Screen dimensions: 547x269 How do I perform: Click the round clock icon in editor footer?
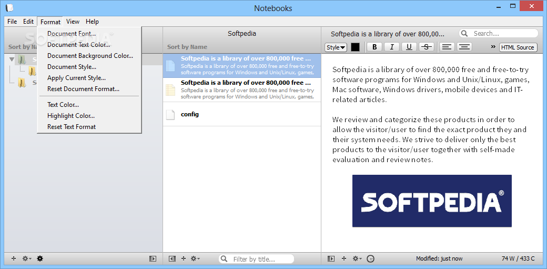click(371, 259)
